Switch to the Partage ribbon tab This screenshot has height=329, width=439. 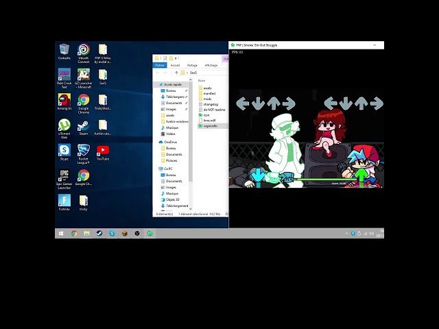(x=192, y=65)
